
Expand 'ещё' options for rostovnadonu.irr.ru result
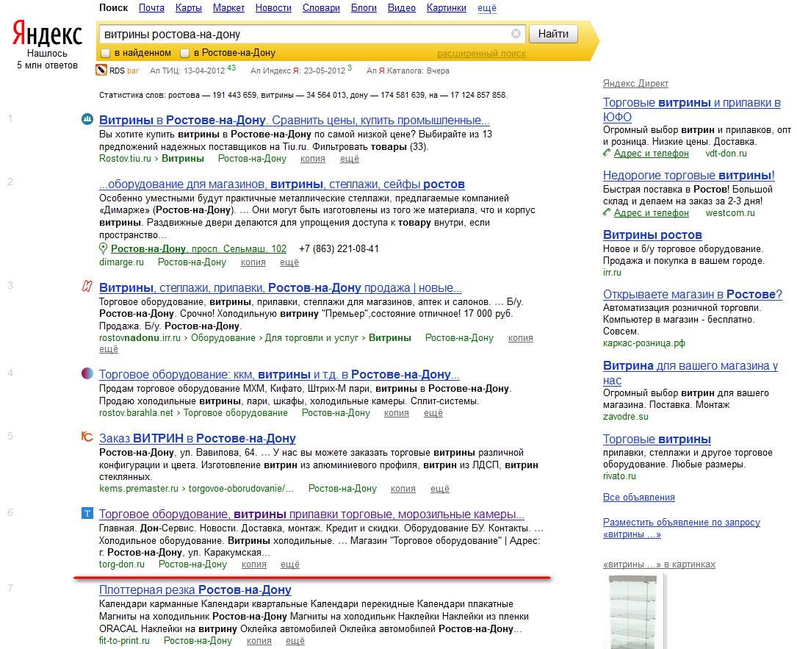(108, 349)
